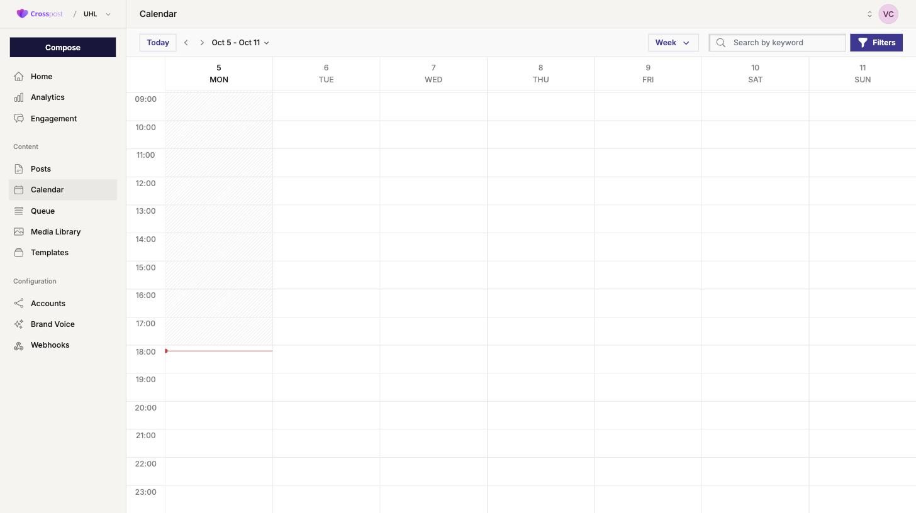
Task: Click the Queue stack icon
Action: [x=19, y=211]
